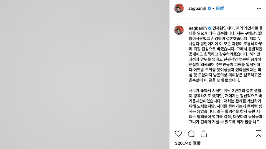View the 326,740 likes count

pyautogui.click(x=188, y=143)
